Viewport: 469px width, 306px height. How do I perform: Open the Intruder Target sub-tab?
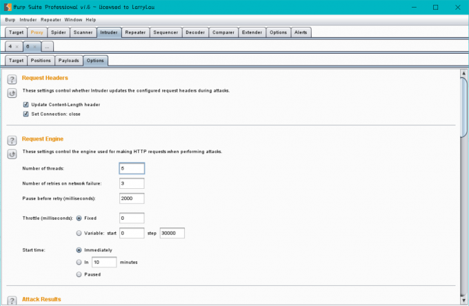[16, 61]
